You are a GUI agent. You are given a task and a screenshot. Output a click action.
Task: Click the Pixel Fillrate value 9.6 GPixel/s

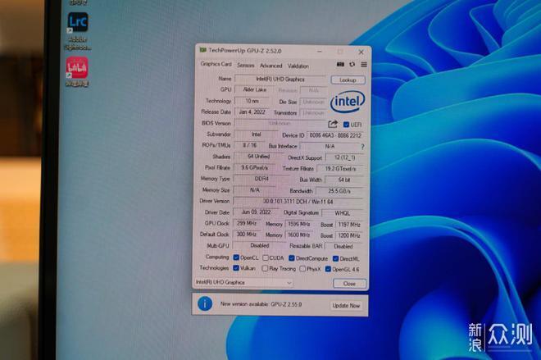(254, 167)
